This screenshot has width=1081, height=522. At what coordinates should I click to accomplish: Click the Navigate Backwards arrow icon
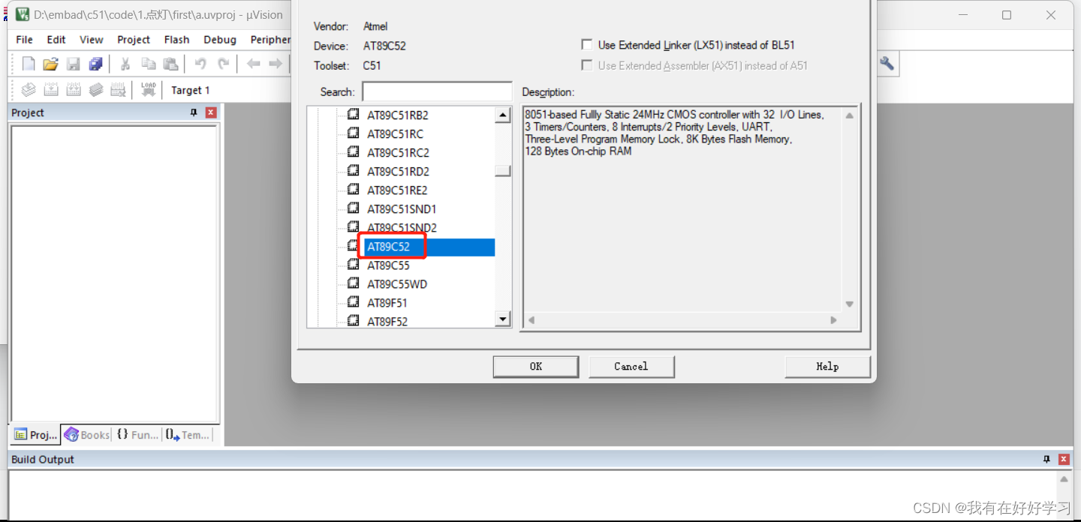[253, 64]
